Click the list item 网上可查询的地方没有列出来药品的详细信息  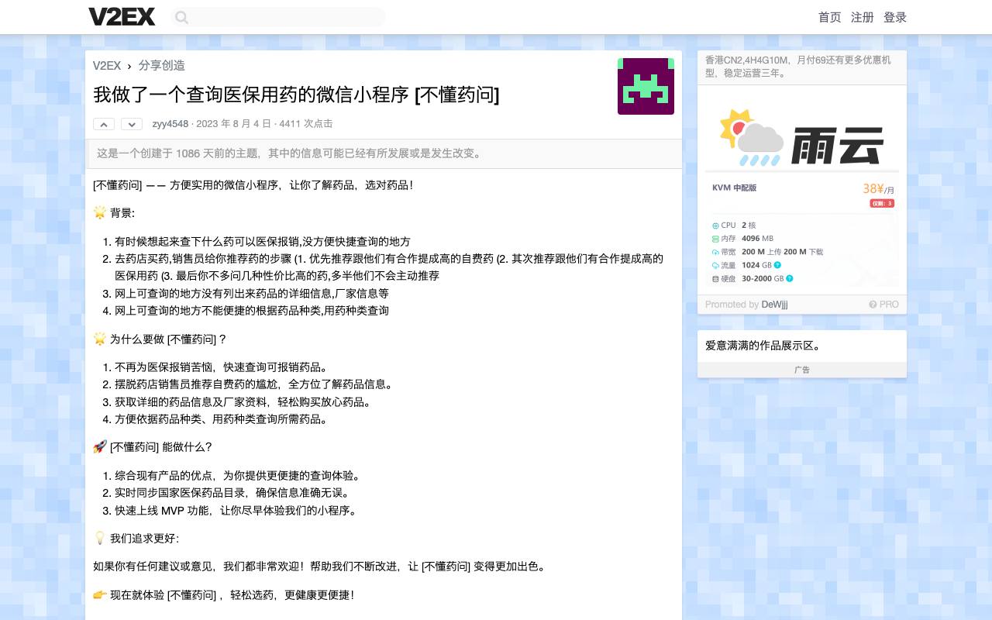tap(252, 294)
